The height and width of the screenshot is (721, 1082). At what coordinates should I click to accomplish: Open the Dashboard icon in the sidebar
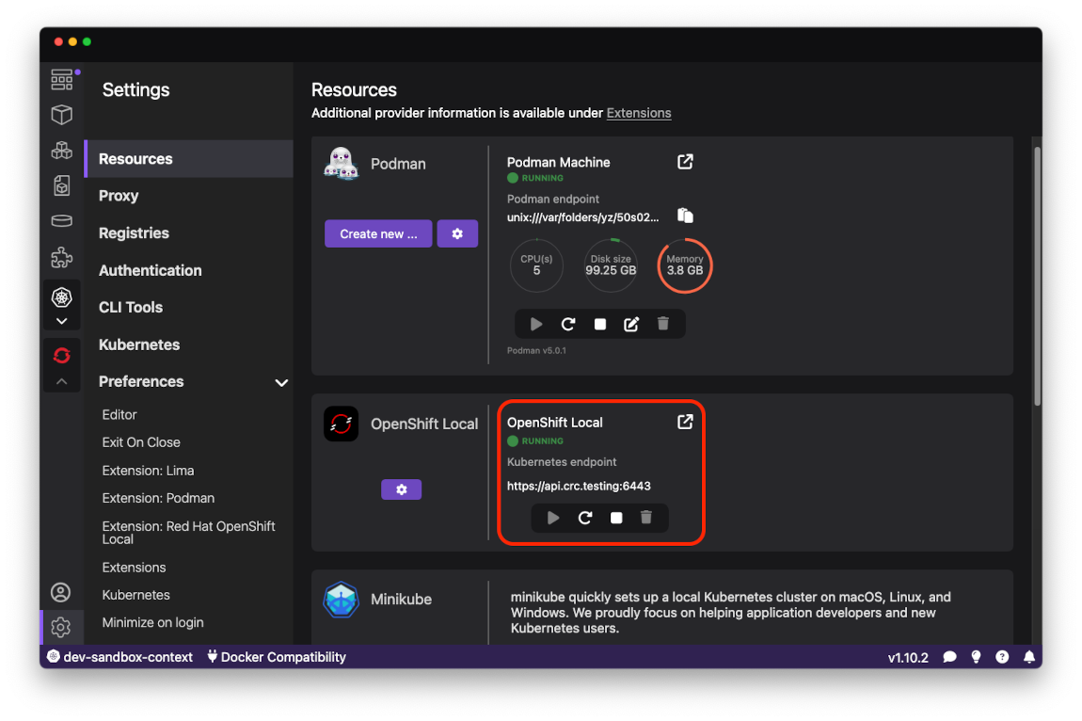click(61, 79)
